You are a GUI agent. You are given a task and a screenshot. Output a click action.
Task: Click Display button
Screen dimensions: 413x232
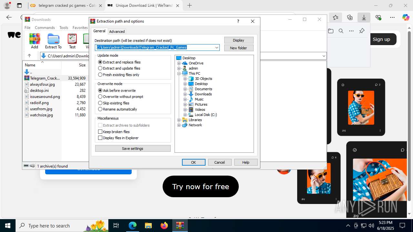239,40
